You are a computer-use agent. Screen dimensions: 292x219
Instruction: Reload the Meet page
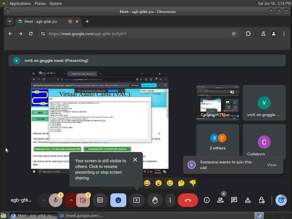pyautogui.click(x=31, y=34)
